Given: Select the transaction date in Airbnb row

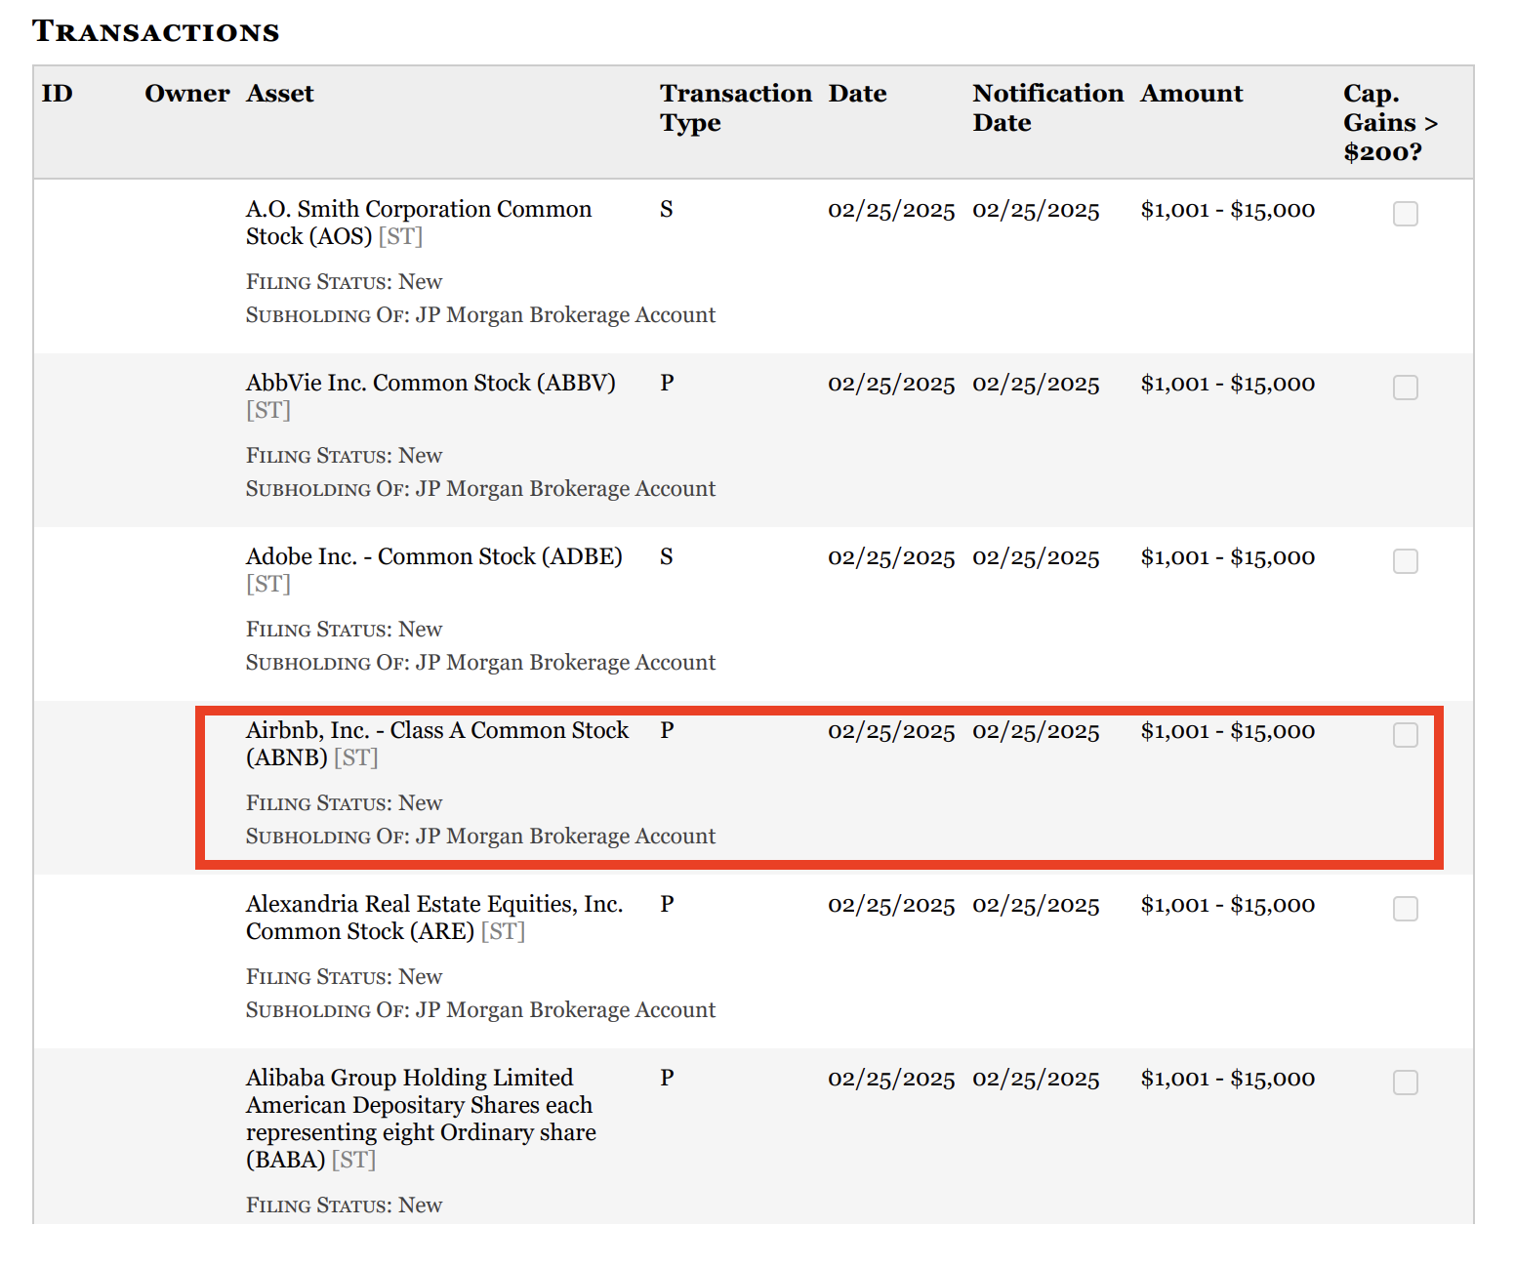Looking at the screenshot, I should pyautogui.click(x=891, y=732).
